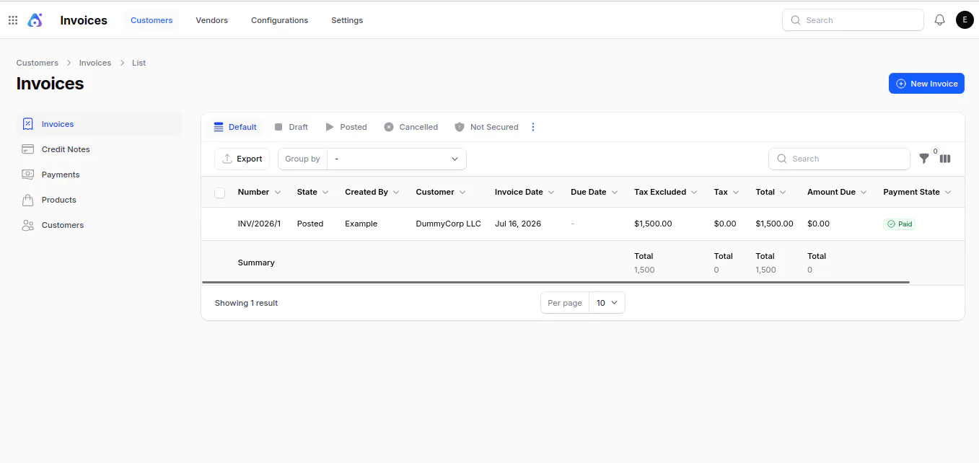The width and height of the screenshot is (979, 463).
Task: Click the magnifier in the table search
Action: coord(782,159)
